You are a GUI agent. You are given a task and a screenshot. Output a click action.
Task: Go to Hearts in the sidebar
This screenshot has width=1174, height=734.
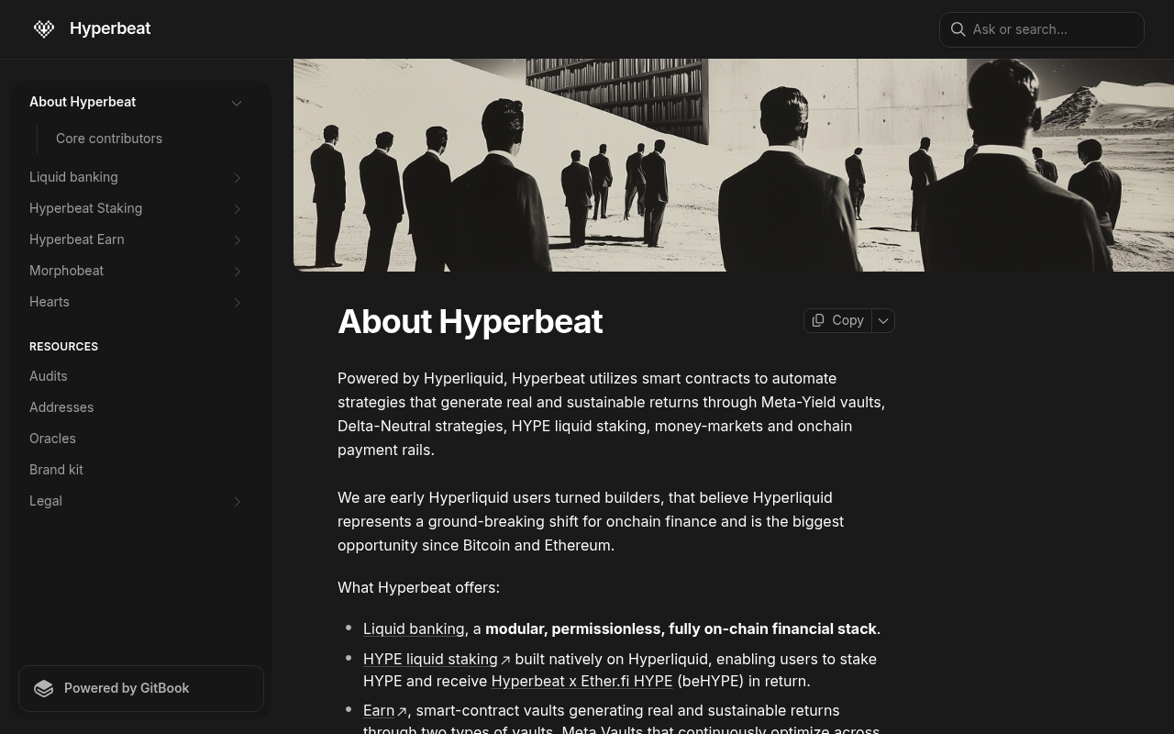50,302
